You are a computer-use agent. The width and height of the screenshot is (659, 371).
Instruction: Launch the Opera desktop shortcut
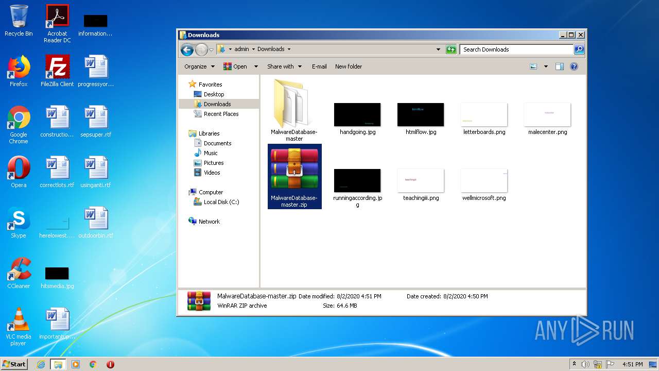(x=19, y=172)
